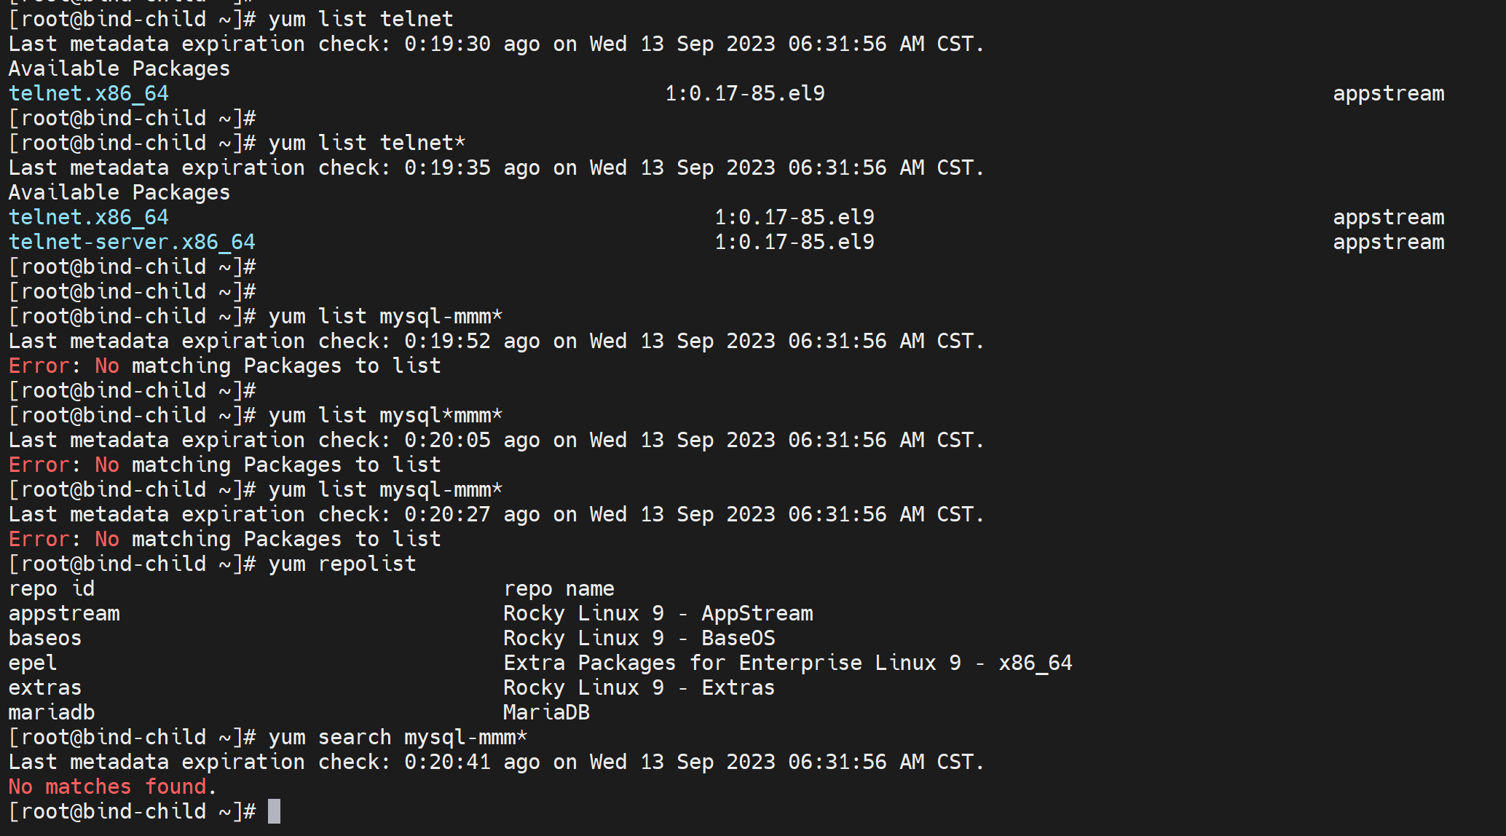Click "Rocky Linux 9 - BaseOS" repo name
Image resolution: width=1506 pixels, height=836 pixels.
639,638
